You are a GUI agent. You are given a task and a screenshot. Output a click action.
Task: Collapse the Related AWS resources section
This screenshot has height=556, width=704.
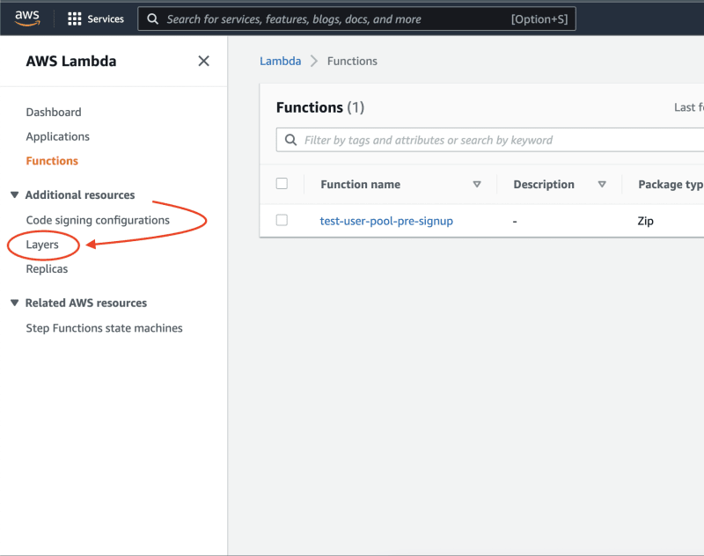[14, 303]
